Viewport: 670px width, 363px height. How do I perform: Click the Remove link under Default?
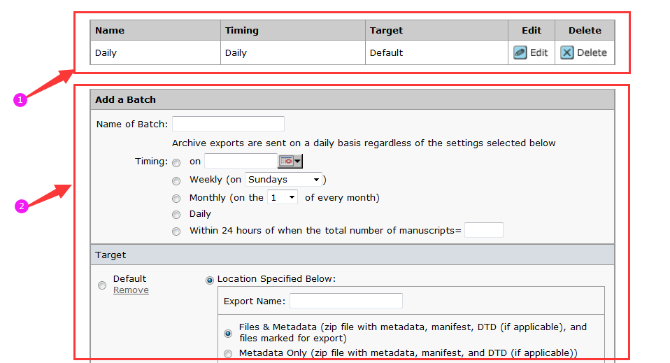[x=131, y=290]
